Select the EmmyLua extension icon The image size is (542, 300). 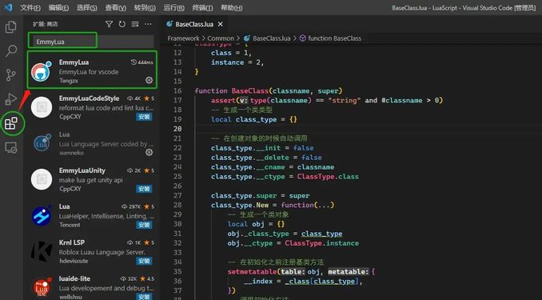click(x=42, y=71)
